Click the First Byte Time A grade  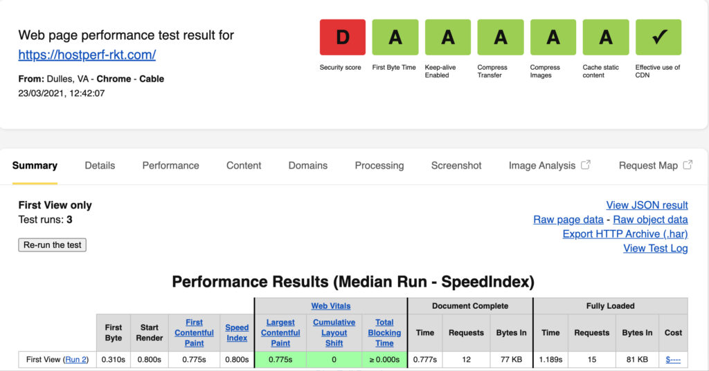coord(395,37)
